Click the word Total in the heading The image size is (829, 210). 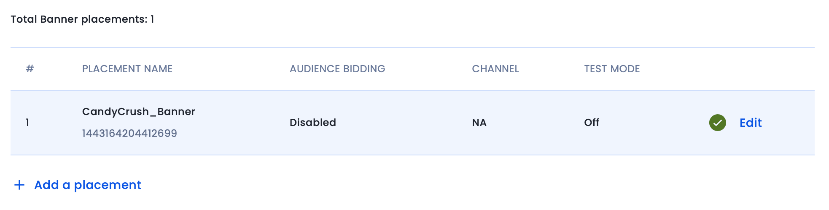tap(24, 19)
